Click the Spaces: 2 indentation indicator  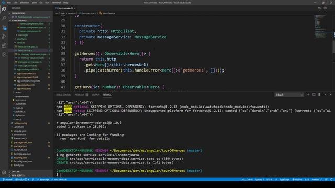coord(260,180)
